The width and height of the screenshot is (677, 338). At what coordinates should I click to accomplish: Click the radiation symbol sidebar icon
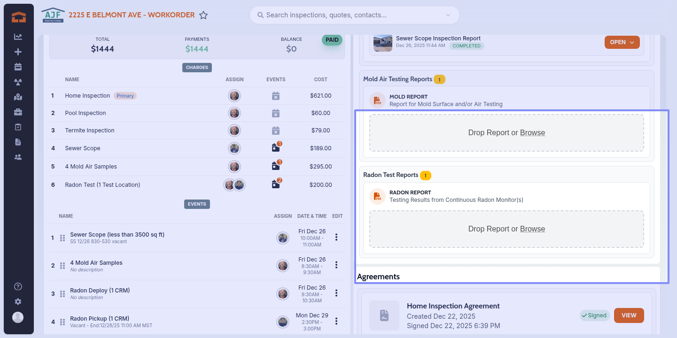click(18, 82)
